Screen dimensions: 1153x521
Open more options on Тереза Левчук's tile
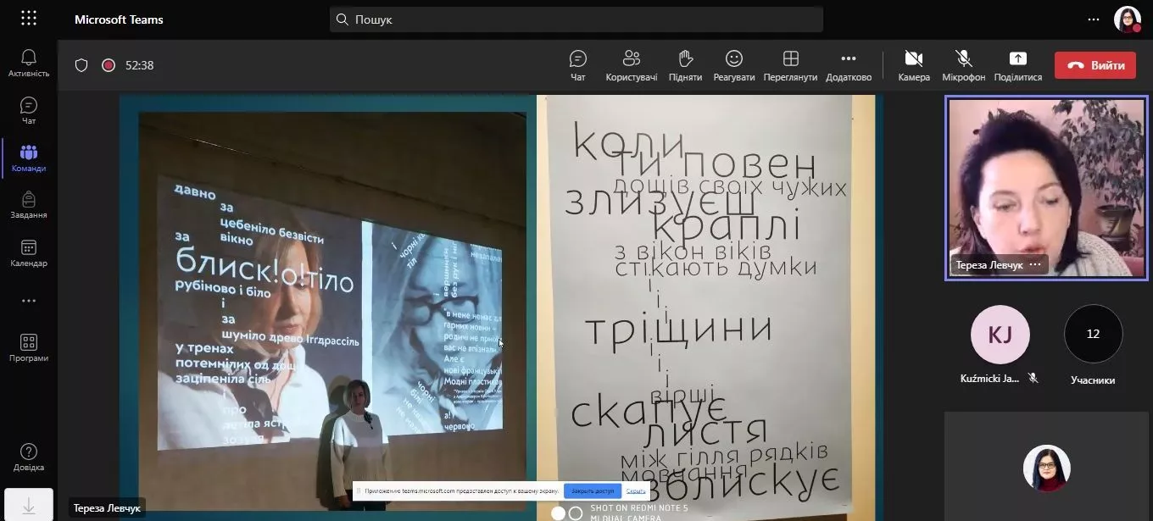pos(1034,263)
